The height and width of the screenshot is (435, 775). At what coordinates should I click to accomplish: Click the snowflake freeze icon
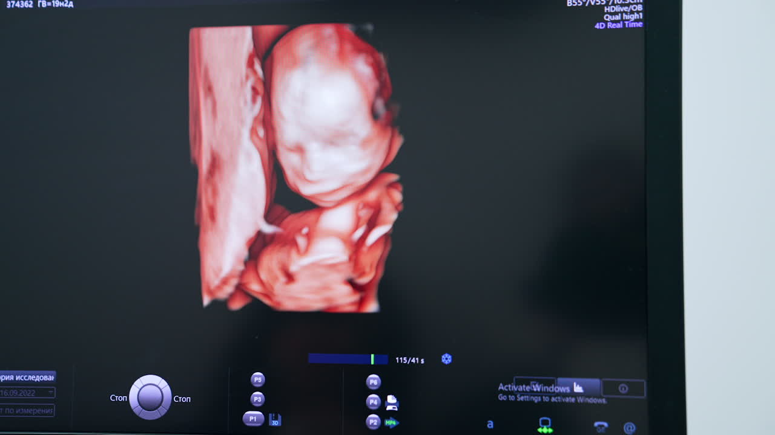(x=446, y=359)
